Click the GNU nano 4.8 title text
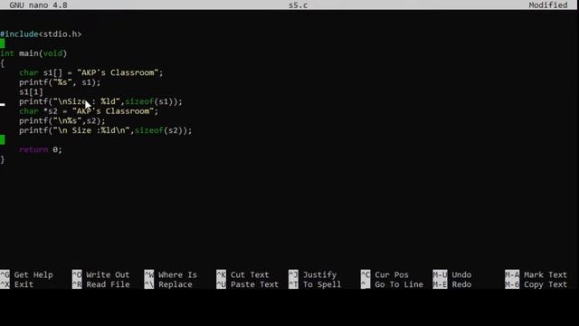 click(x=38, y=5)
